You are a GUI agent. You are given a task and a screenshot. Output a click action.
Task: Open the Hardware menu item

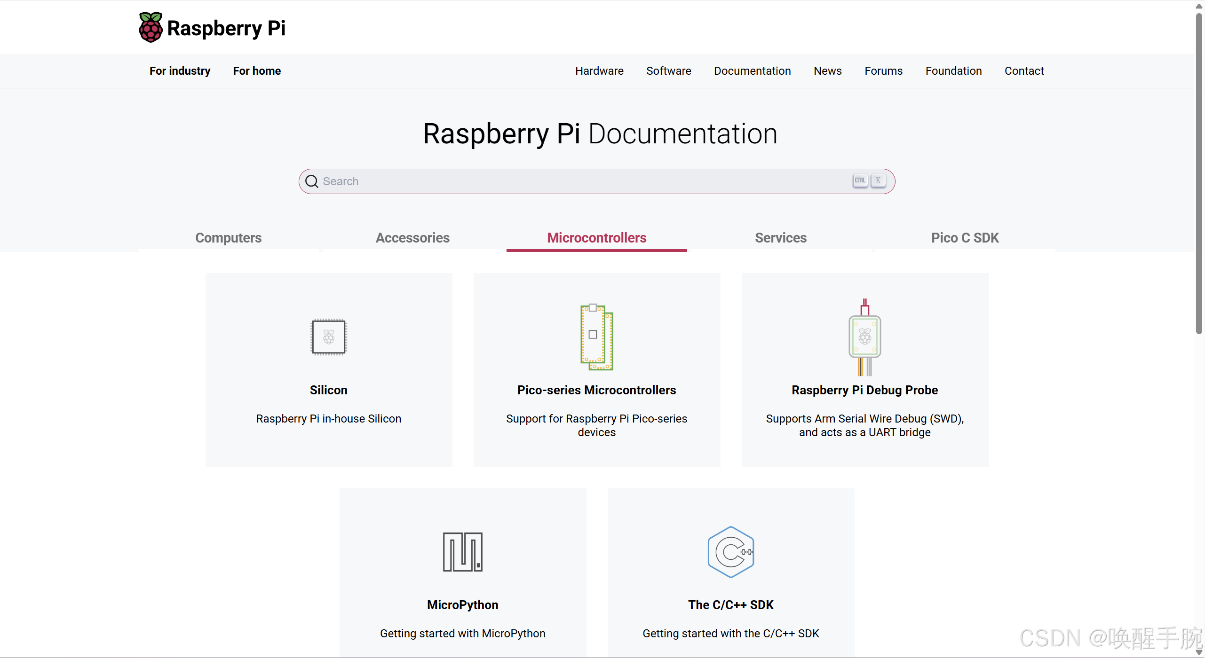point(599,71)
